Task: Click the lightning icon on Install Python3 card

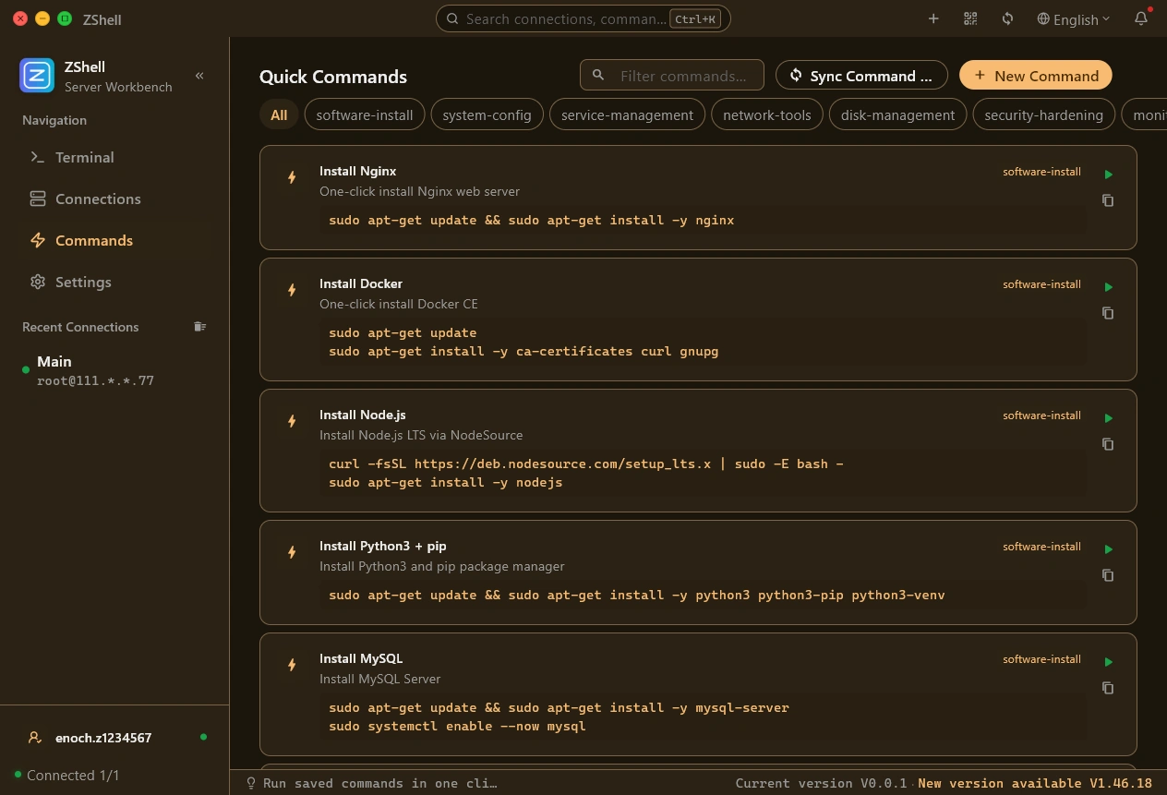Action: point(292,552)
